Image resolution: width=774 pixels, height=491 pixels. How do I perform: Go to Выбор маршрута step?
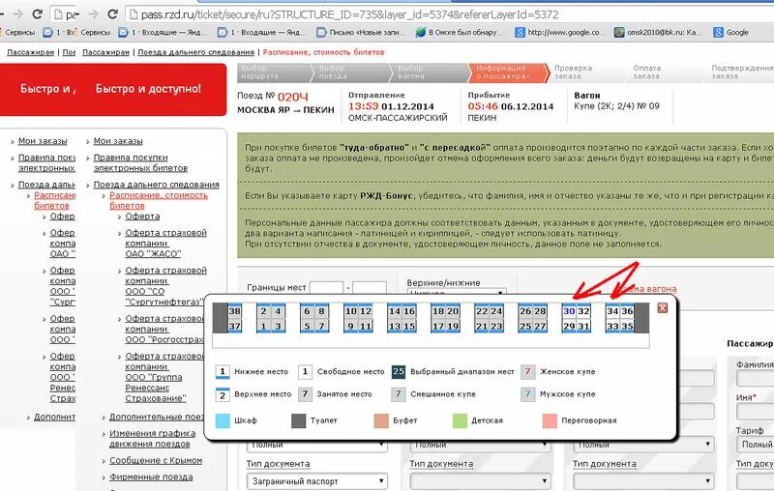(x=274, y=72)
